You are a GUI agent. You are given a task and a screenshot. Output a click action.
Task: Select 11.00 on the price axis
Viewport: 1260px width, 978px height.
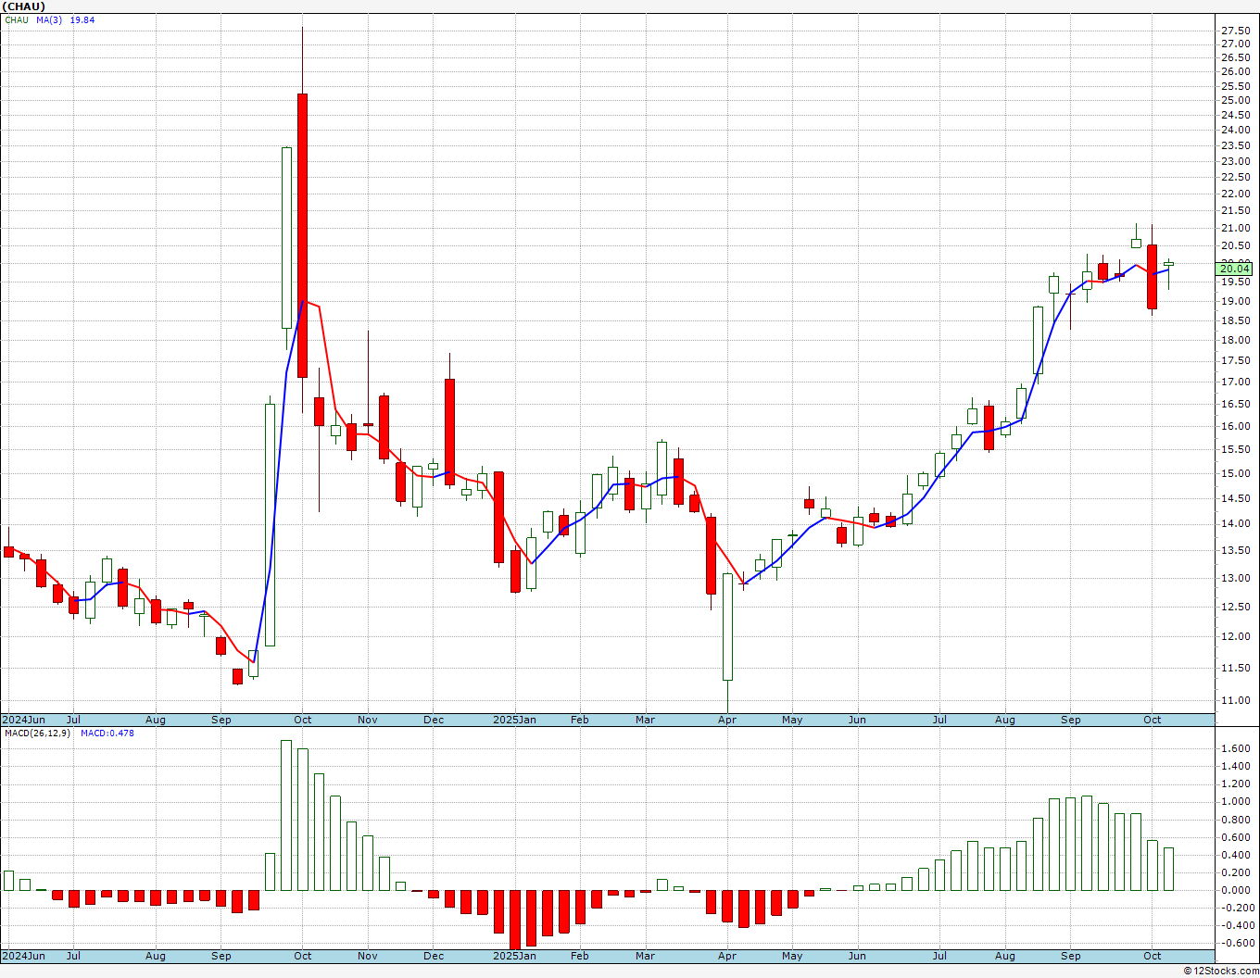(1235, 700)
